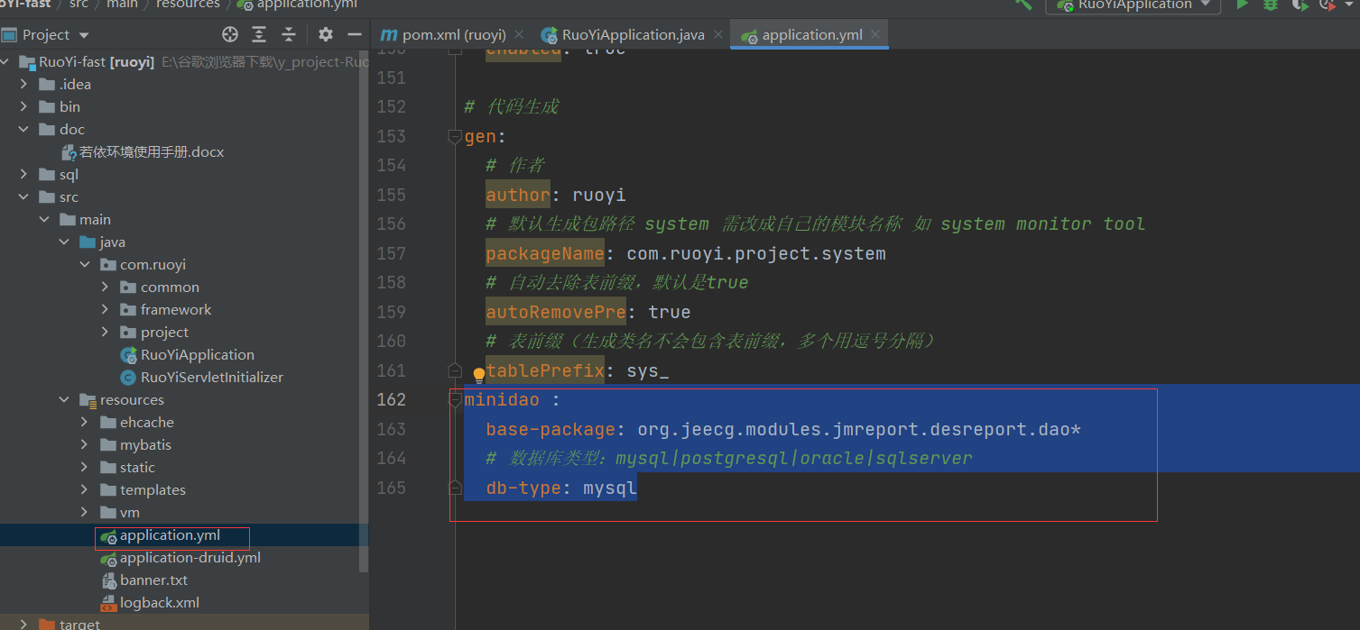Click the RuoYiApplication class icon in tree
The image size is (1360, 630).
pyautogui.click(x=128, y=355)
